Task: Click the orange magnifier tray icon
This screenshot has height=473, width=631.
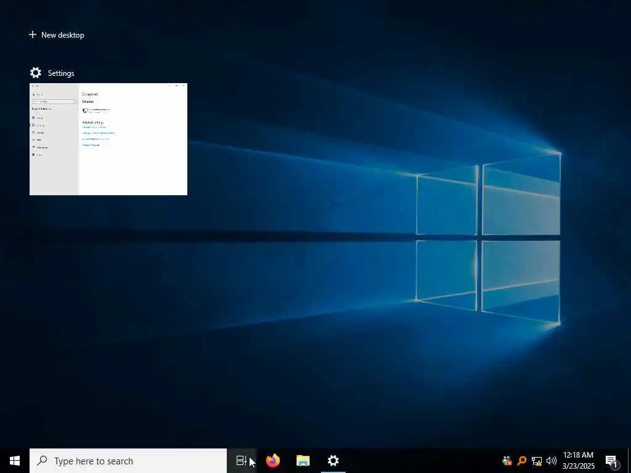Action: click(522, 461)
